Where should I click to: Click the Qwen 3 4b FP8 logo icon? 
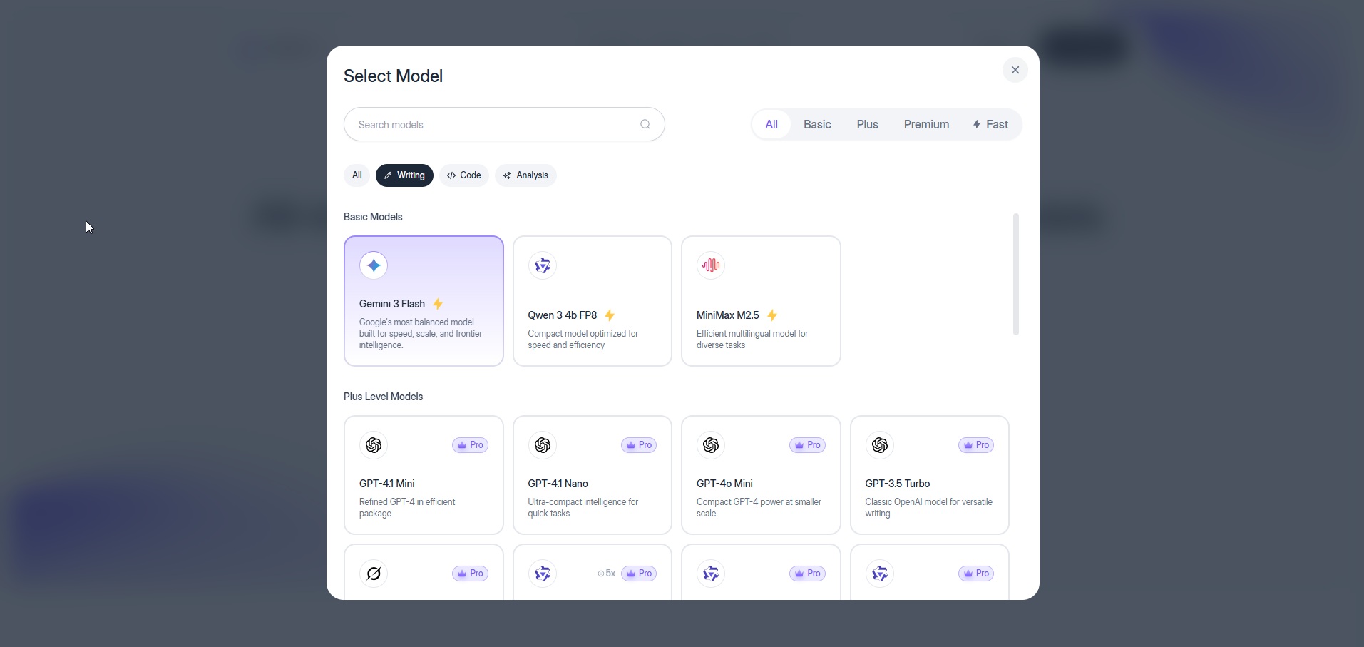tap(543, 265)
